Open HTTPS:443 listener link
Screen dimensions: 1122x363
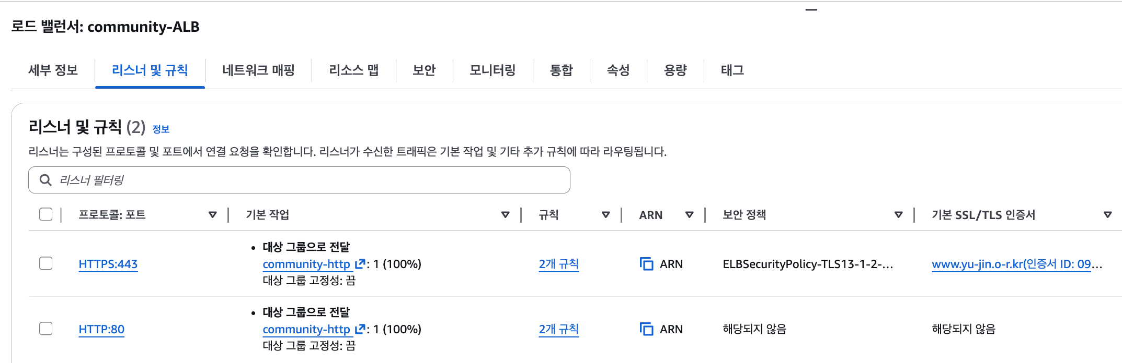(108, 264)
